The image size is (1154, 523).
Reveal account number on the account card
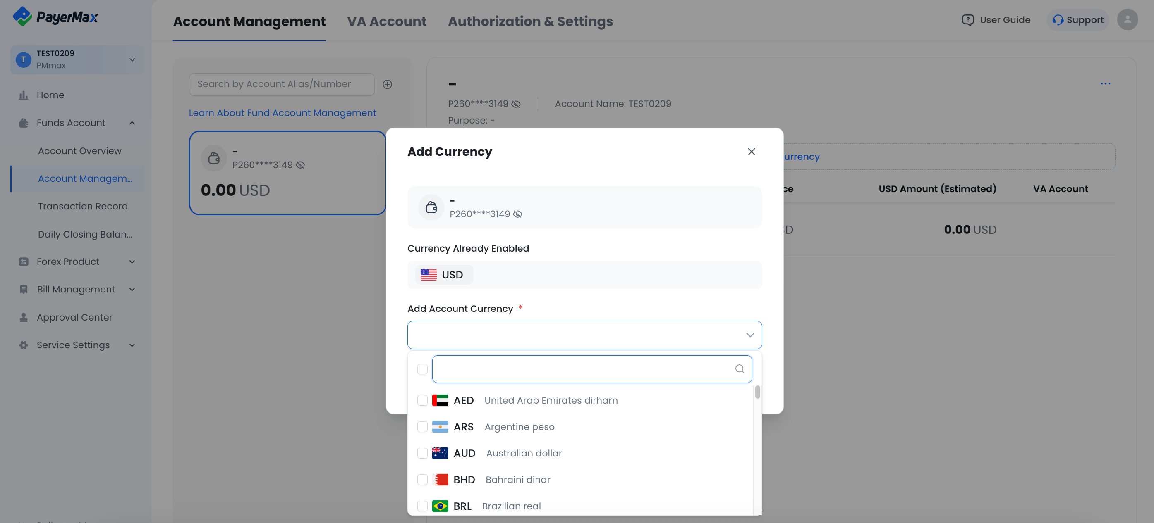[x=300, y=165]
